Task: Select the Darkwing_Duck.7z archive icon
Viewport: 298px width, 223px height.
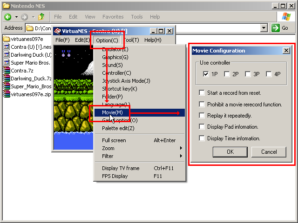Action: 7,79
